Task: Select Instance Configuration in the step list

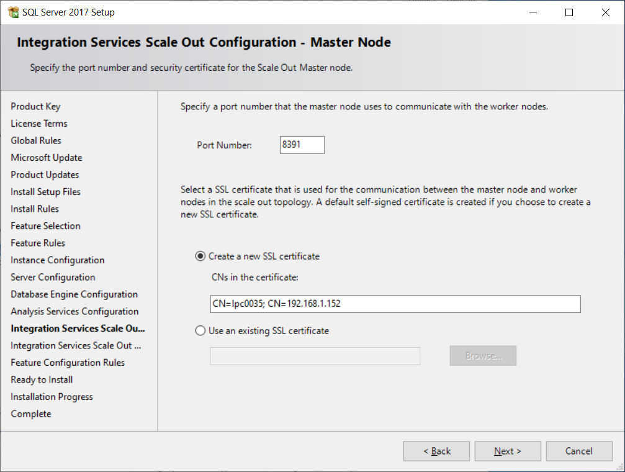Action: pyautogui.click(x=57, y=260)
